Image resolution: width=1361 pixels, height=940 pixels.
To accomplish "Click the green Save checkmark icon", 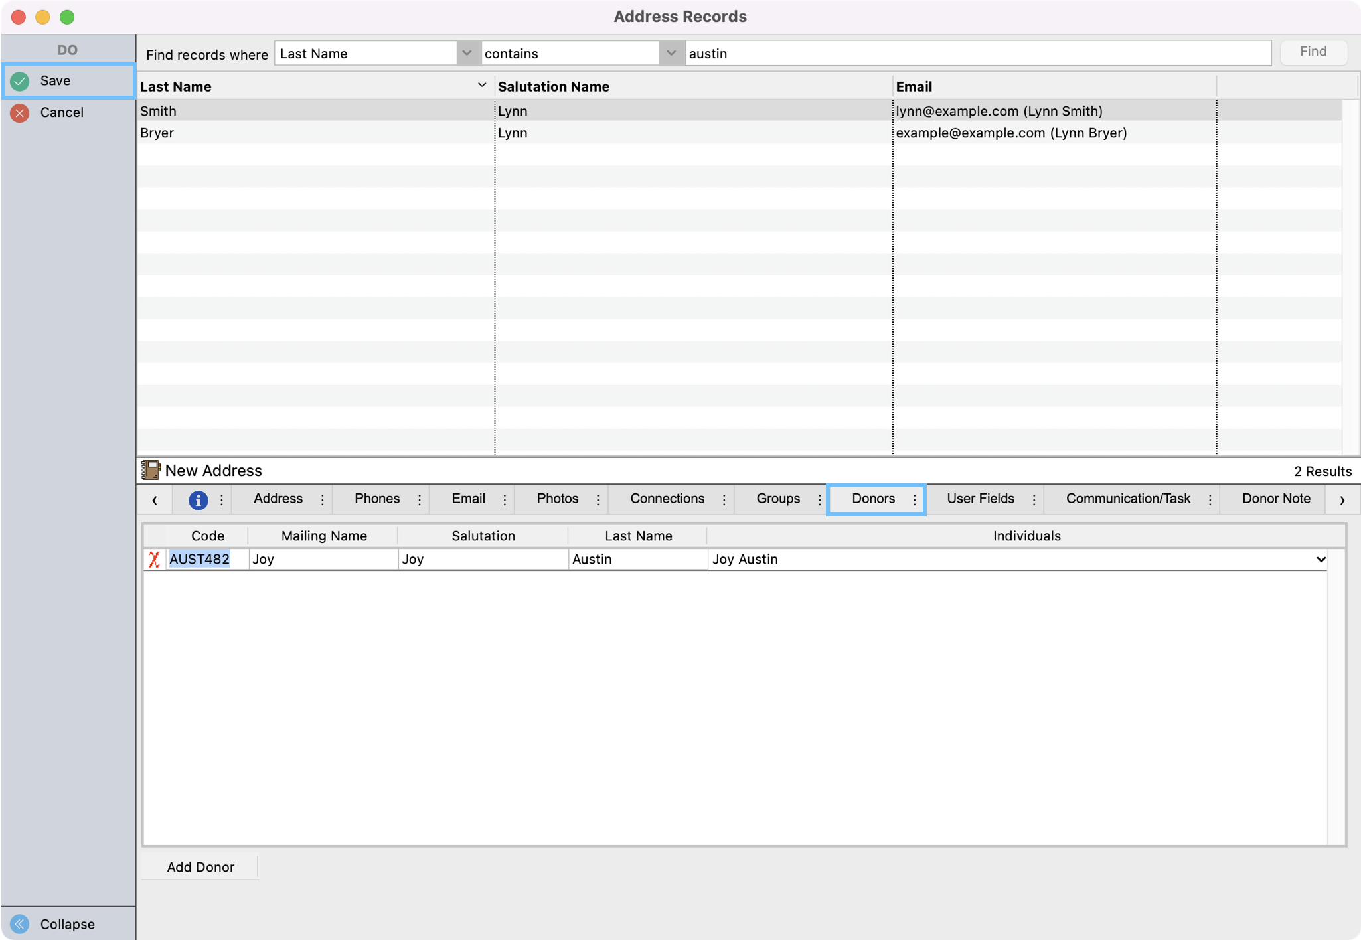I will point(20,81).
